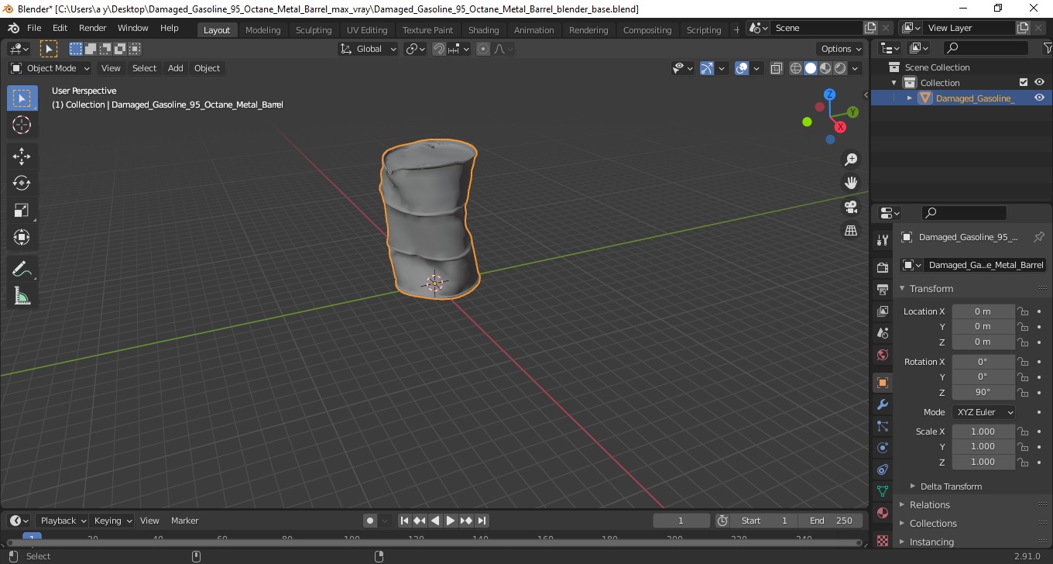
Task: Switch to rendered viewport shading
Action: (x=840, y=68)
